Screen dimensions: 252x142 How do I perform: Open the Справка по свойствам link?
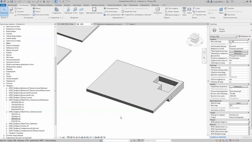(x=218, y=137)
